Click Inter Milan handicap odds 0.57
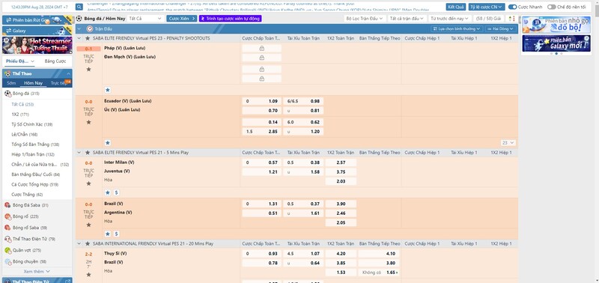Image resolution: width=599 pixels, height=283 pixels. pyautogui.click(x=261, y=162)
